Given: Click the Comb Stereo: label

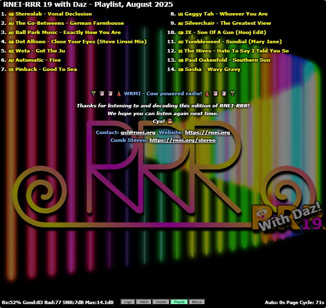Looking at the screenshot, I should [x=129, y=140].
